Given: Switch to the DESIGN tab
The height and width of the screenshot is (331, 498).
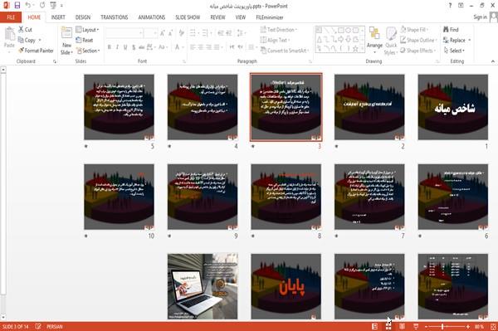Looking at the screenshot, I should pos(83,17).
